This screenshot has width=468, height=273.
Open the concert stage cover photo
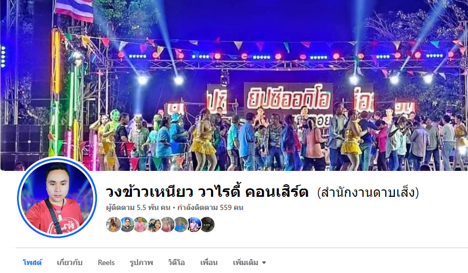click(234, 85)
